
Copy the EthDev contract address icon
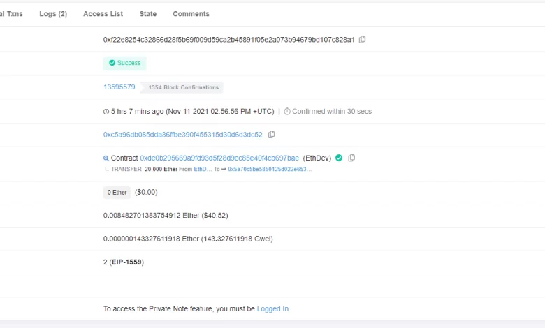click(x=351, y=158)
